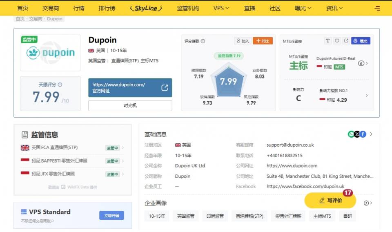This screenshot has width=392, height=232.
Task: Click the info icon next to 天眼评分
Action: click(60, 85)
